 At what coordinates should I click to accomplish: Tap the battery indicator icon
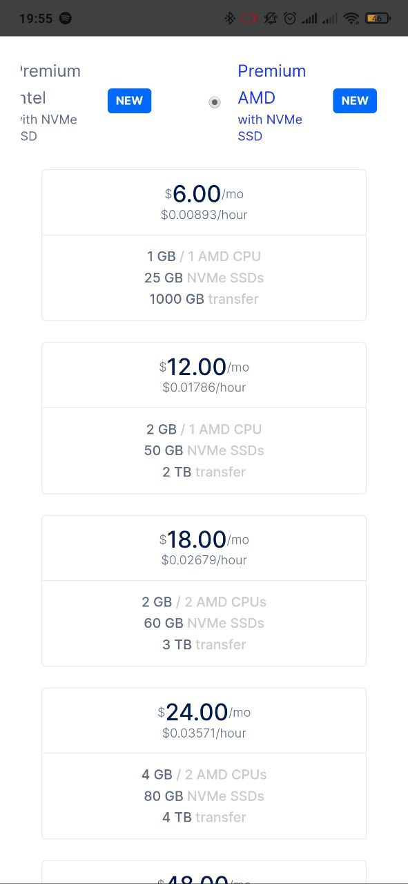point(377,19)
